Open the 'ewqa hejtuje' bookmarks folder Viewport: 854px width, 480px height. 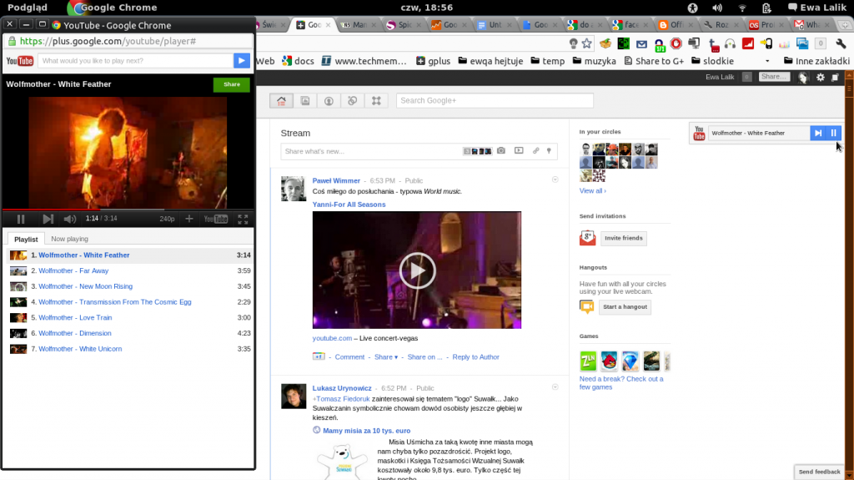point(490,61)
